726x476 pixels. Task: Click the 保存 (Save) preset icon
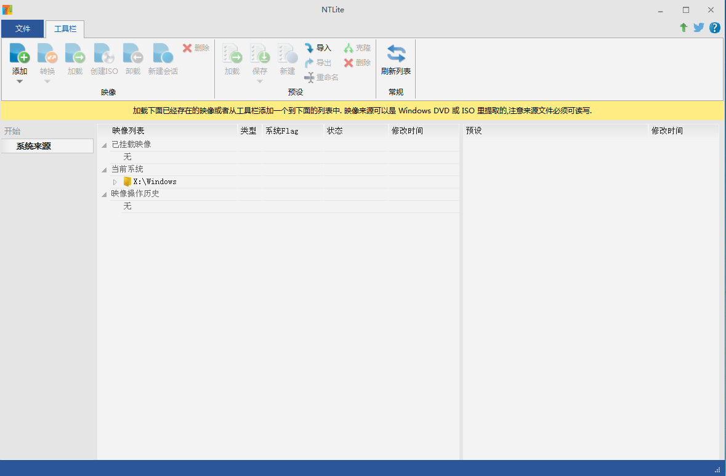tap(260, 54)
